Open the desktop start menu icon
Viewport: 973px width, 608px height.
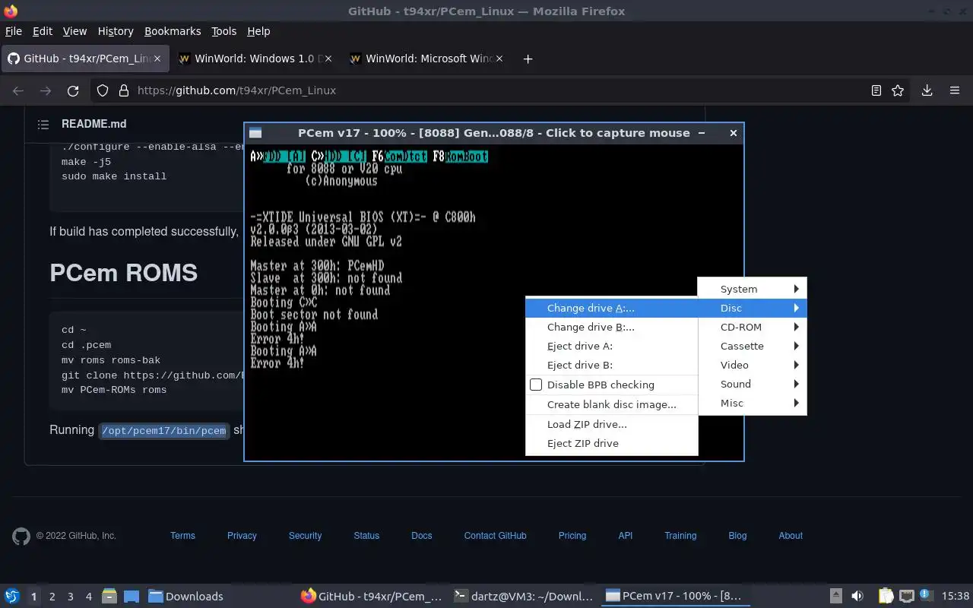[12, 596]
